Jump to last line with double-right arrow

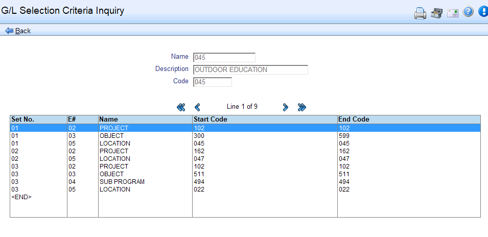coord(301,107)
